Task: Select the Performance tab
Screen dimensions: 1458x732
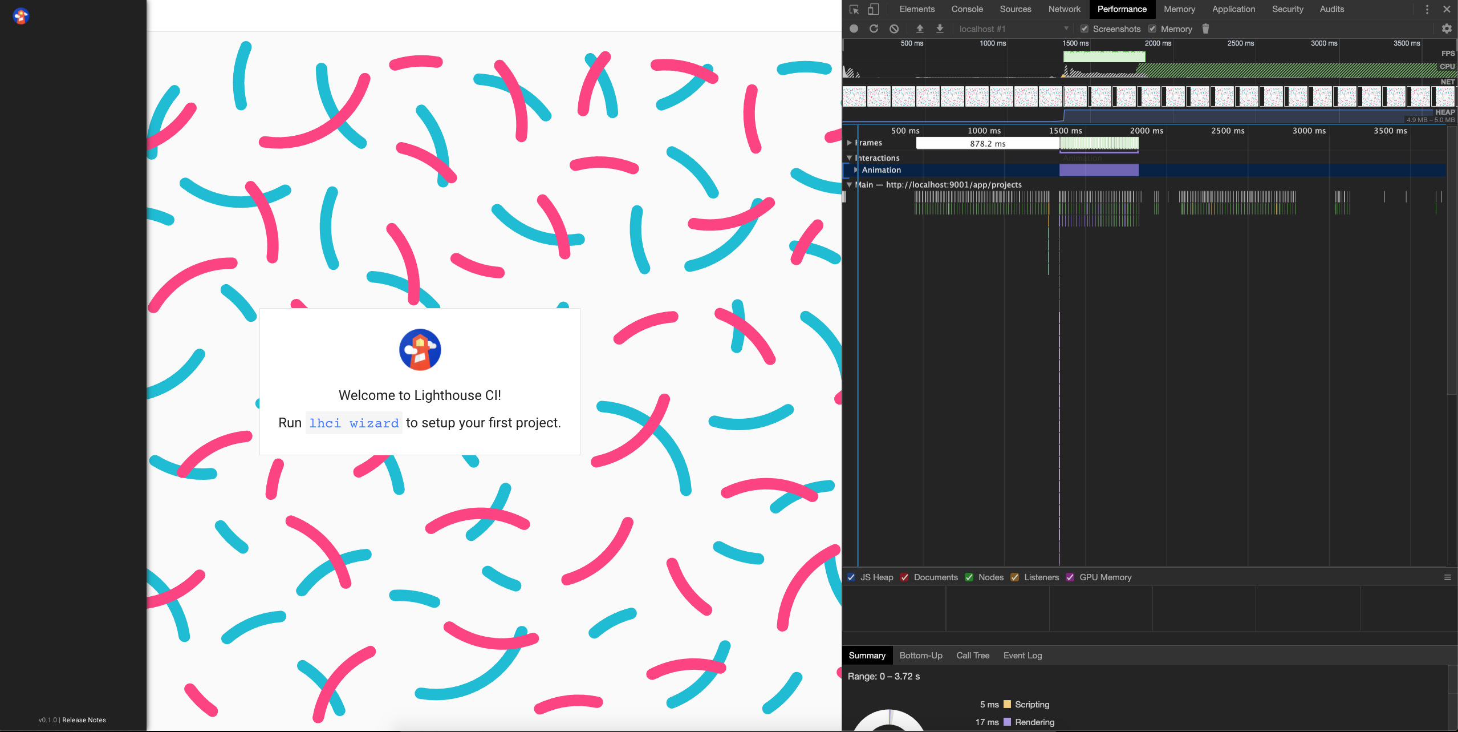Action: pos(1122,9)
